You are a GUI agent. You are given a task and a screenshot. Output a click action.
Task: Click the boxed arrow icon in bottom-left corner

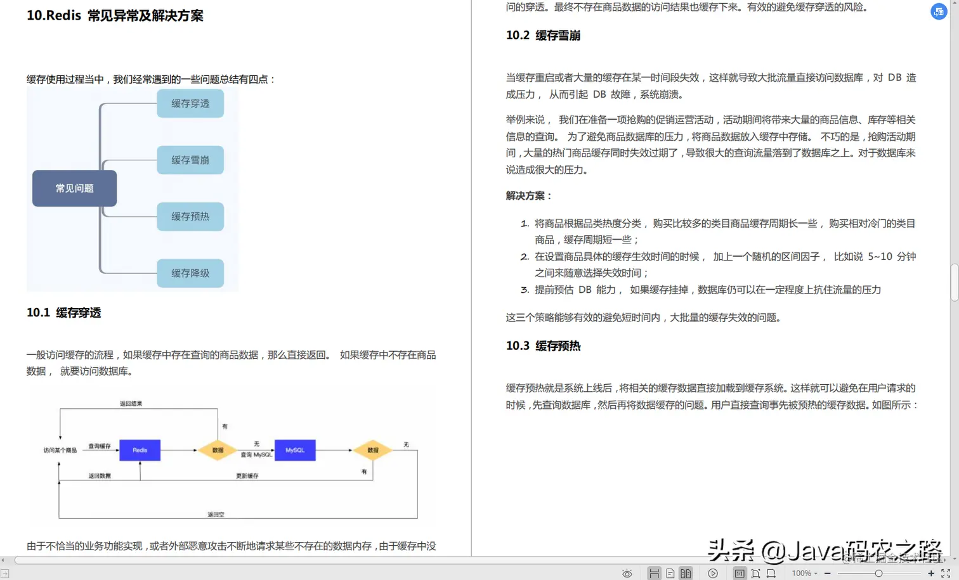[5, 572]
